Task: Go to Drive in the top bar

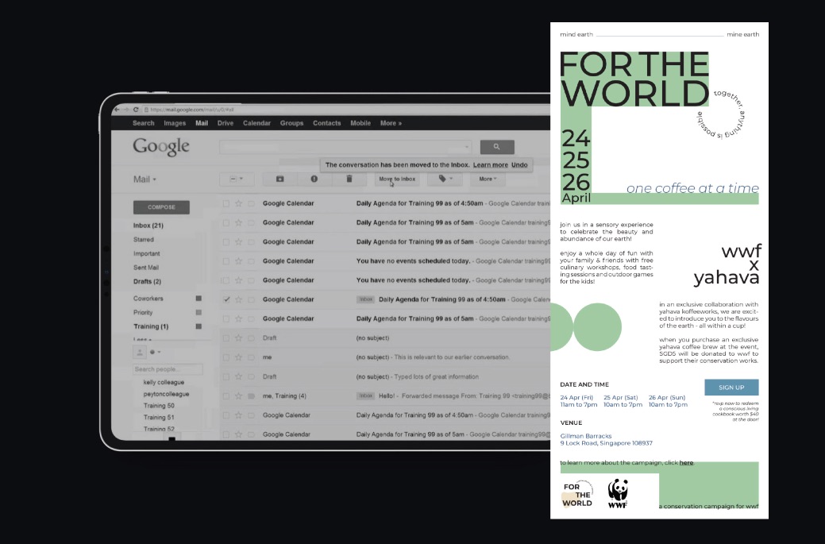Action: pos(226,123)
